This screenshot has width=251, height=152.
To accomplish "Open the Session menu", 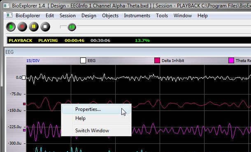I will tap(67, 16).
